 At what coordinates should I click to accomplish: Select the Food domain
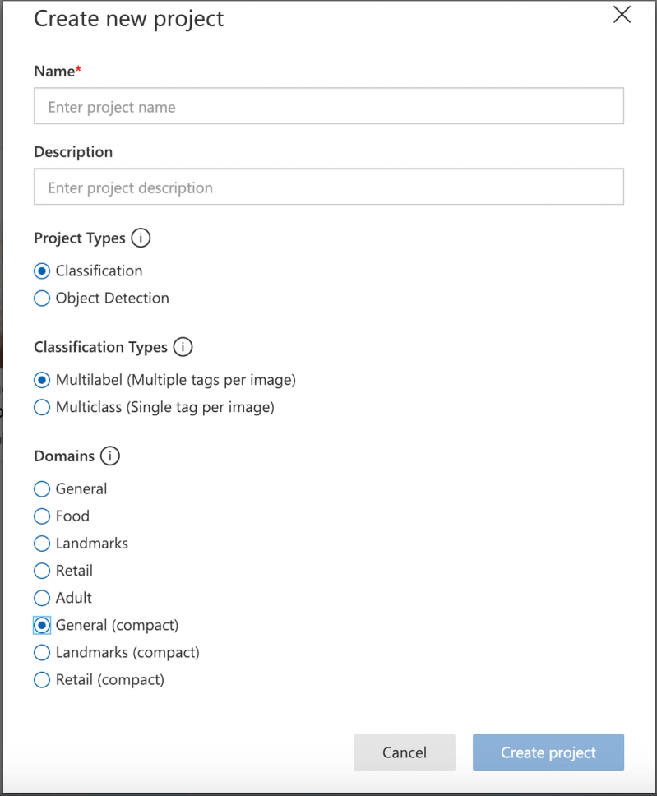42,516
